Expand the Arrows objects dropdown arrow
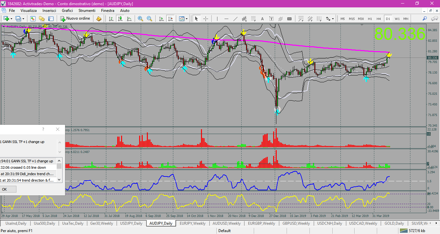This screenshot has height=234, width=440. (333, 19)
